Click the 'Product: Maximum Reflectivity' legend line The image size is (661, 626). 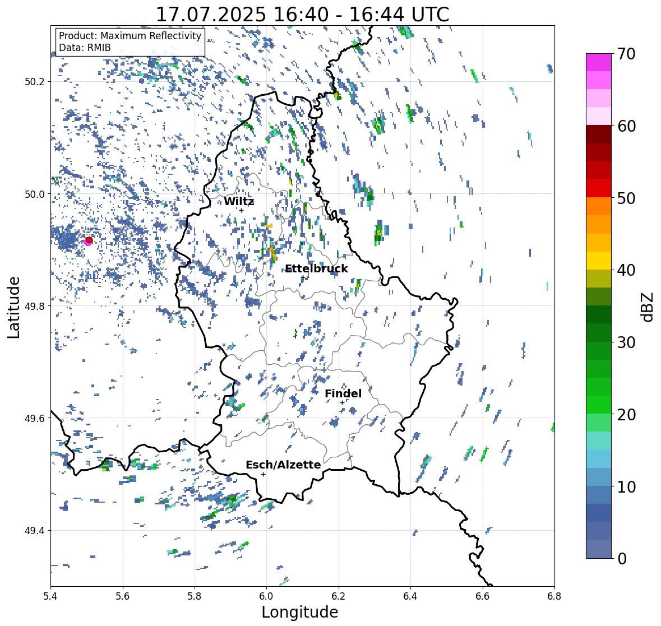click(x=130, y=36)
